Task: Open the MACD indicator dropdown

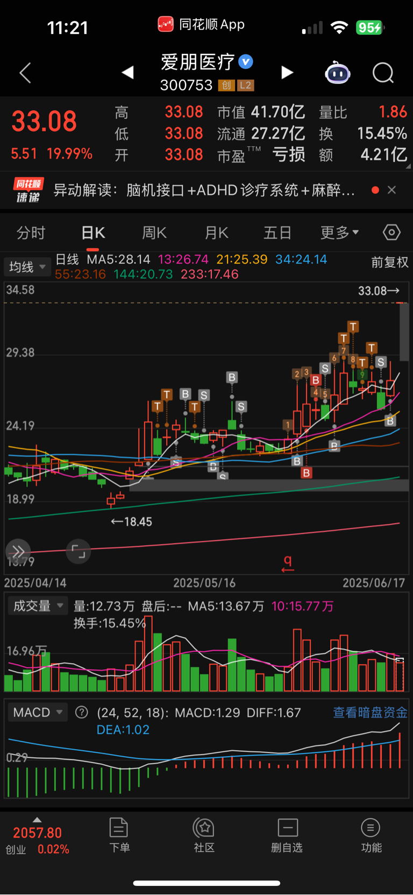Action: [x=38, y=713]
